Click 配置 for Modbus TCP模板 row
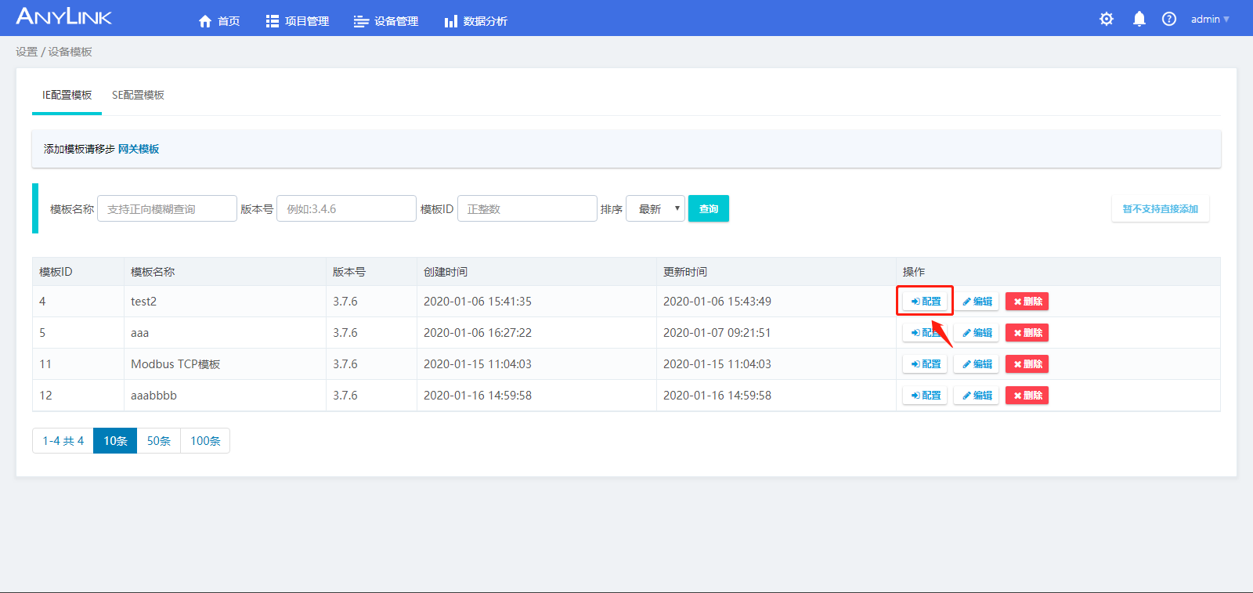 [x=925, y=364]
